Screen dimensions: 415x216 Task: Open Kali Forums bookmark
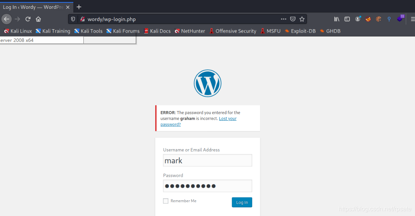click(x=123, y=31)
